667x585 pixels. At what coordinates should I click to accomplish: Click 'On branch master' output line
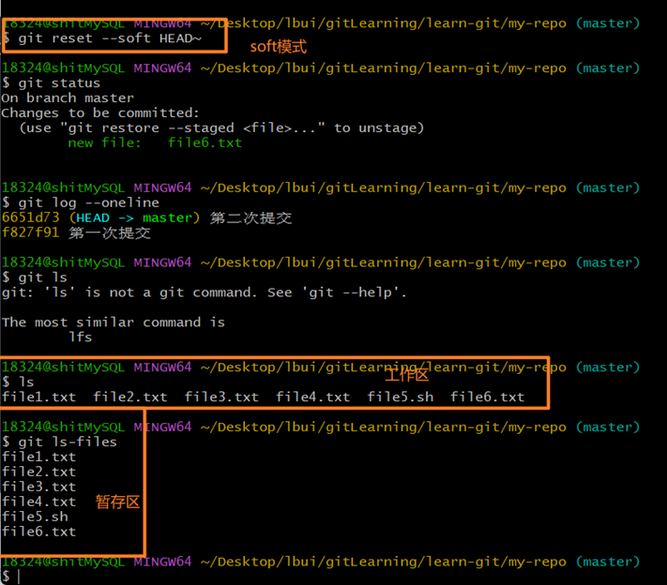68,98
